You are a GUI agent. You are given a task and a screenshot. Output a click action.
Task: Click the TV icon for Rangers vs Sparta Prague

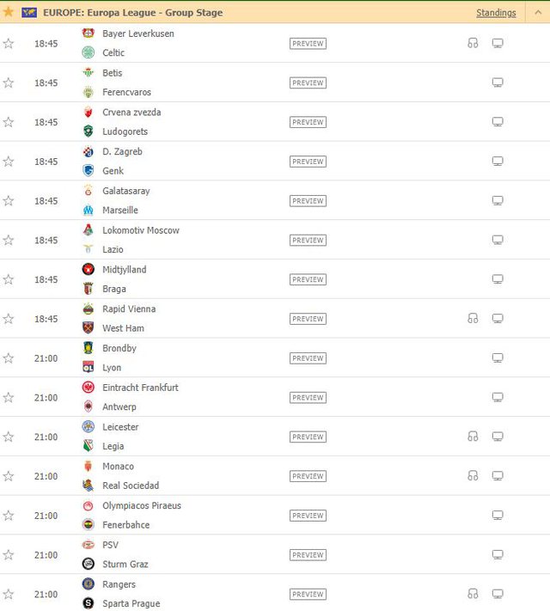[x=497, y=594]
